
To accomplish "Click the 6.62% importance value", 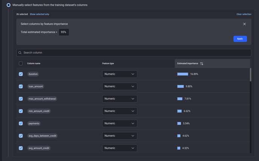I will pos(187,111).
